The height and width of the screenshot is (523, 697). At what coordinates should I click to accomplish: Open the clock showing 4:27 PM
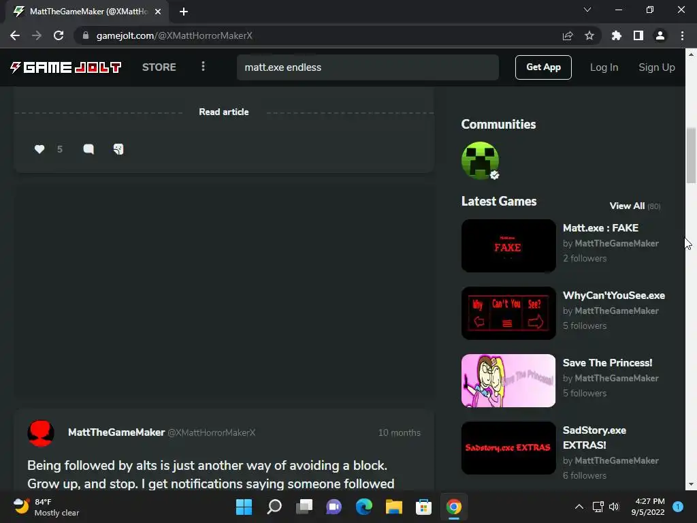tap(648, 507)
